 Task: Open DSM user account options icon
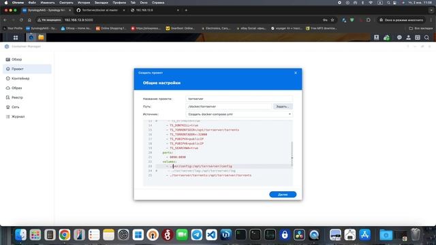[409, 37]
